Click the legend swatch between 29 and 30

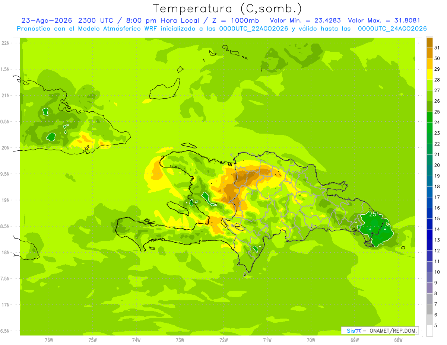(429, 64)
